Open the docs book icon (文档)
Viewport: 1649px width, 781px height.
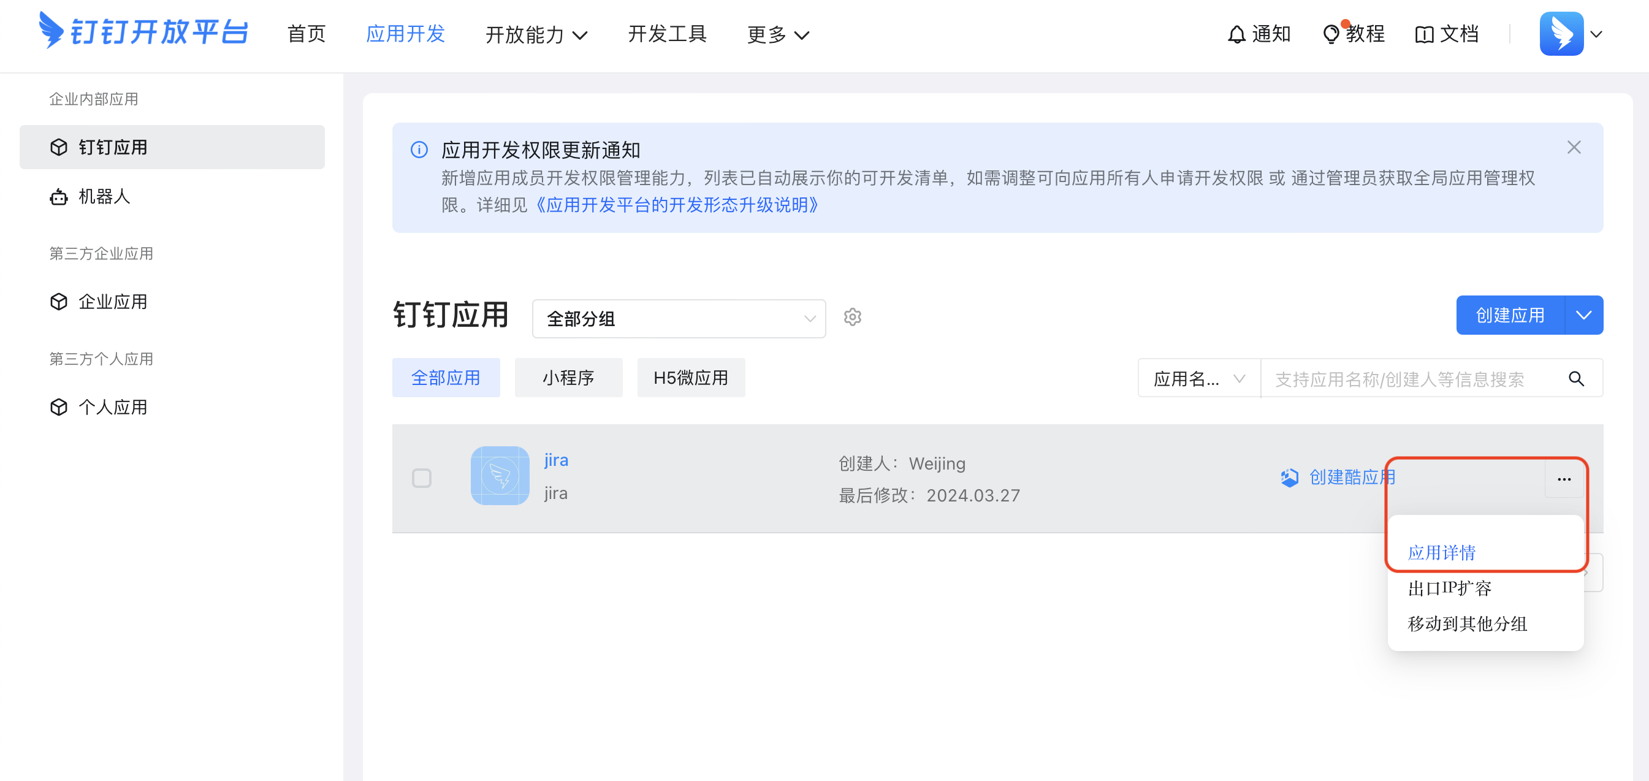(1423, 34)
